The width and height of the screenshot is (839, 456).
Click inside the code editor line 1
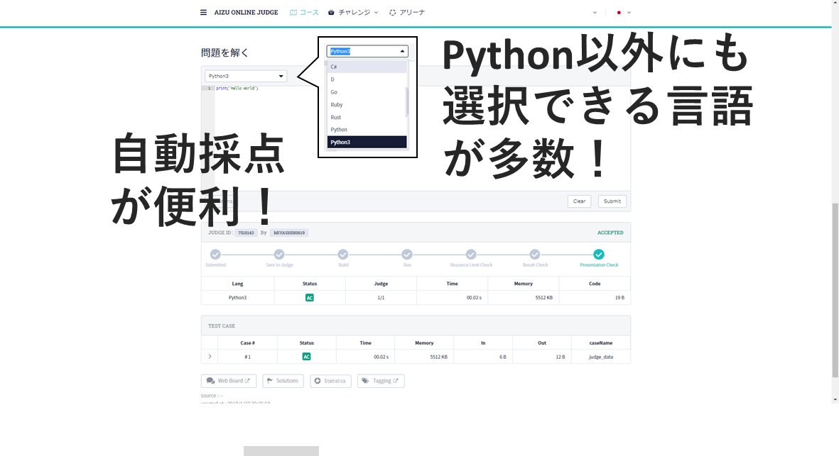pyautogui.click(x=237, y=88)
